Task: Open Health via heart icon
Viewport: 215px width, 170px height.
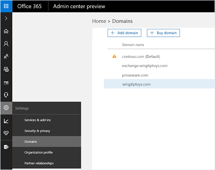Action: click(x=6, y=133)
